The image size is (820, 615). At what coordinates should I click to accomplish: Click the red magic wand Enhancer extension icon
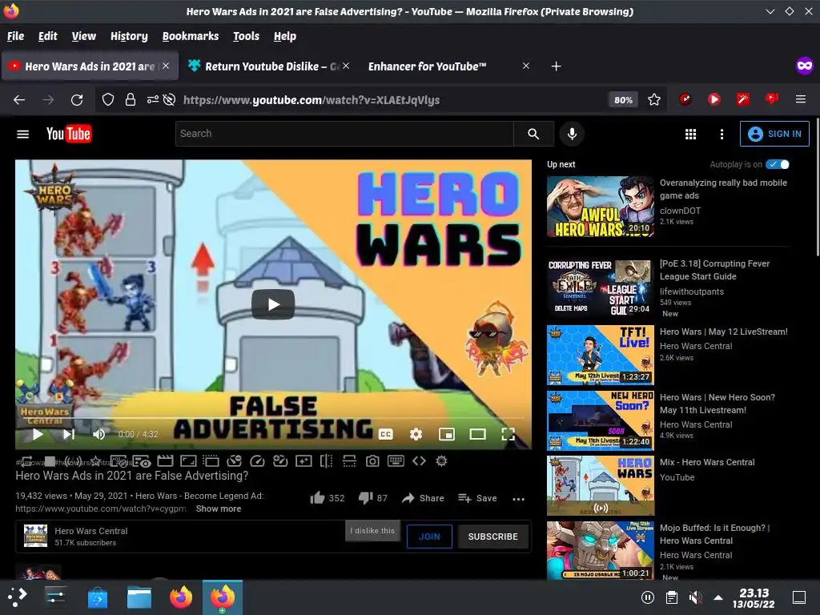(x=742, y=99)
